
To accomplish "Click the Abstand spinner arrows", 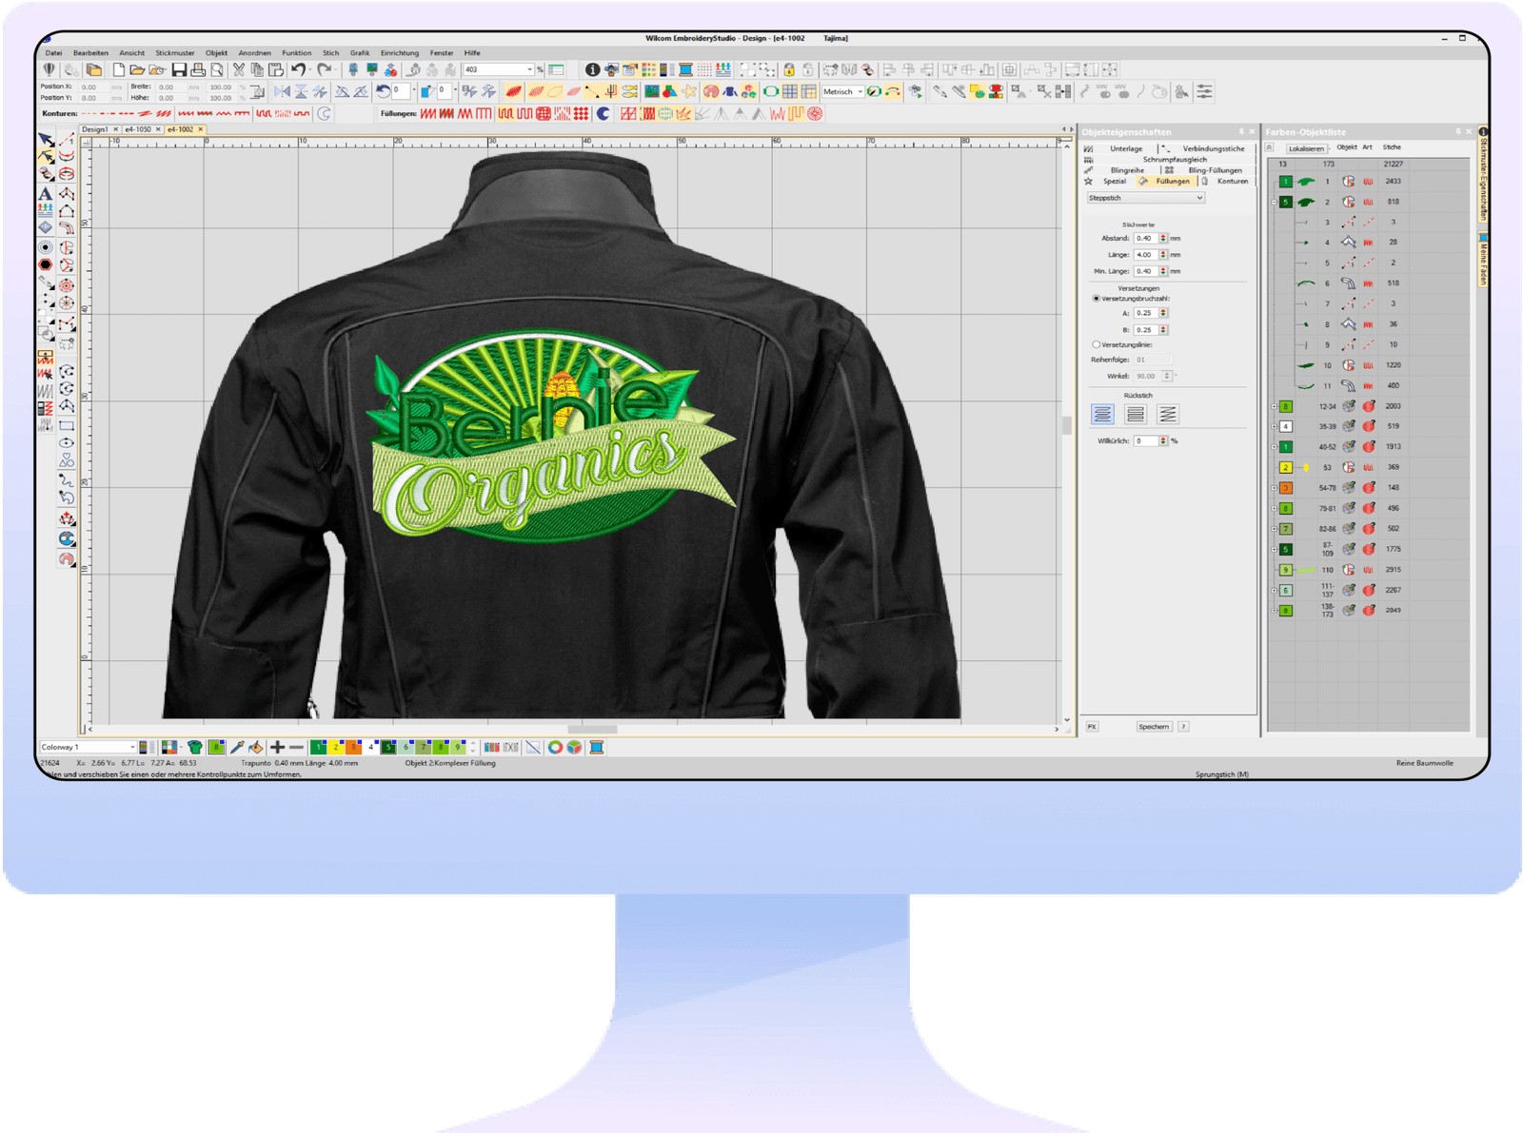I will pos(1163,238).
